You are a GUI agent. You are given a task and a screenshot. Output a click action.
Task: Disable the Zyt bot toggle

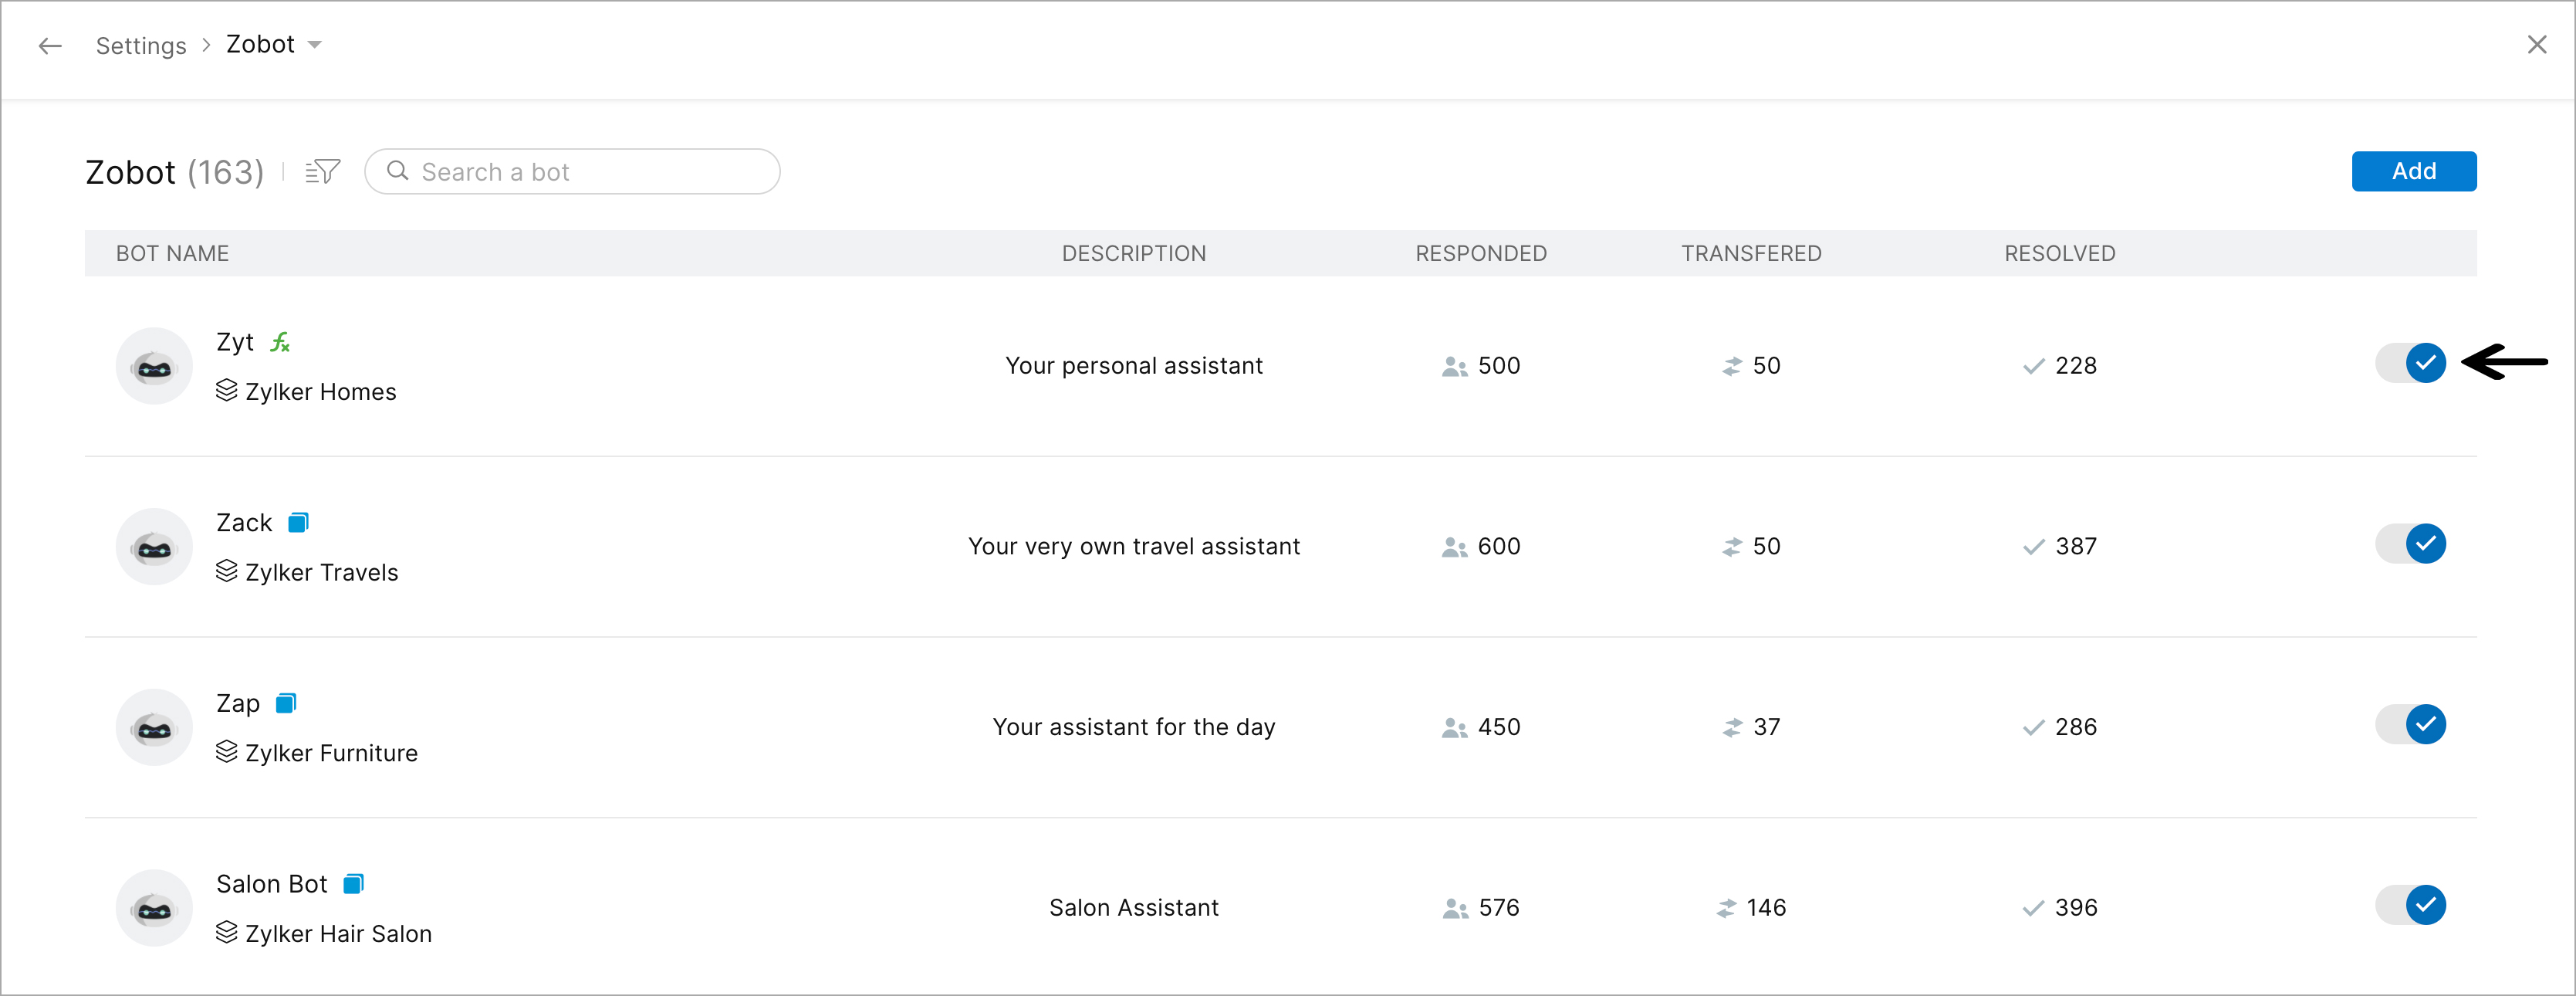[2411, 363]
